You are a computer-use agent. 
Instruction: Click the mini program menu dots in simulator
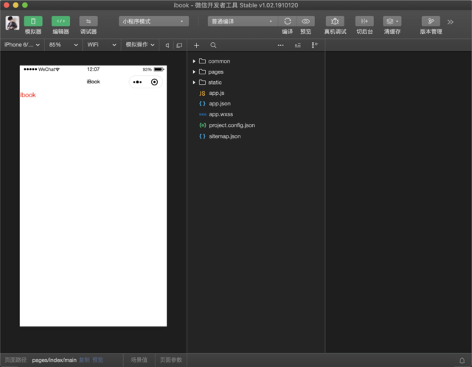pyautogui.click(x=138, y=82)
